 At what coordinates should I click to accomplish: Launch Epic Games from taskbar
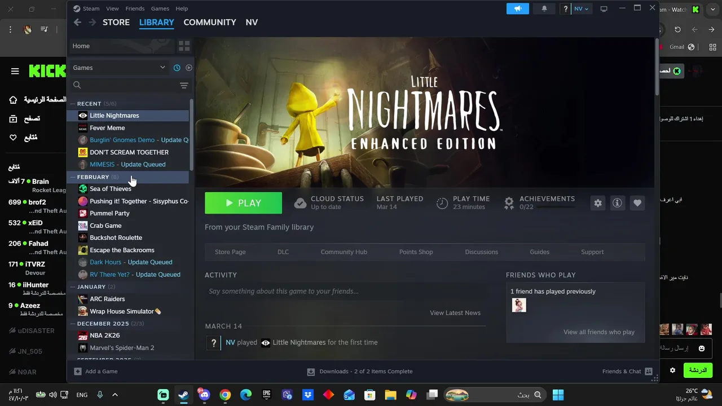(x=266, y=395)
